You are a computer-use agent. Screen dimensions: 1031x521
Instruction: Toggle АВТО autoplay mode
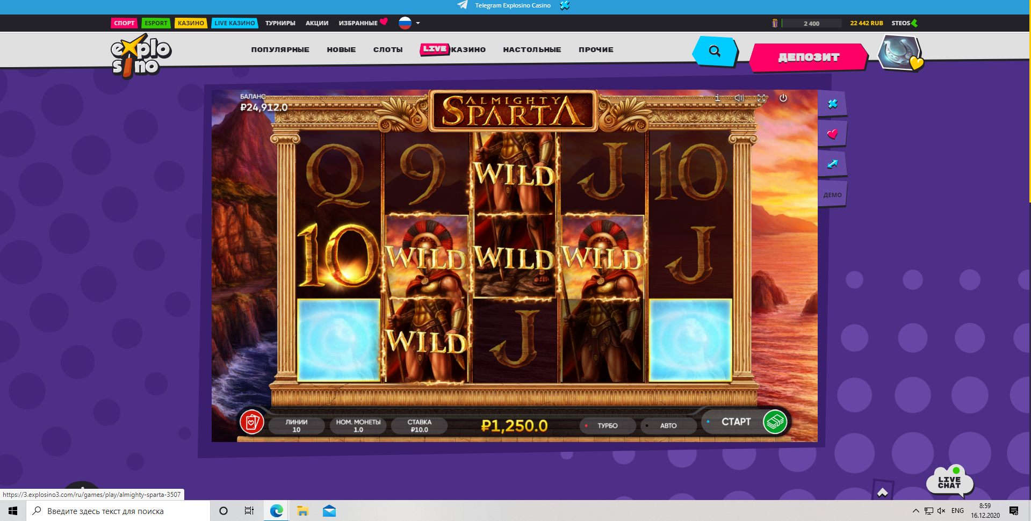668,425
